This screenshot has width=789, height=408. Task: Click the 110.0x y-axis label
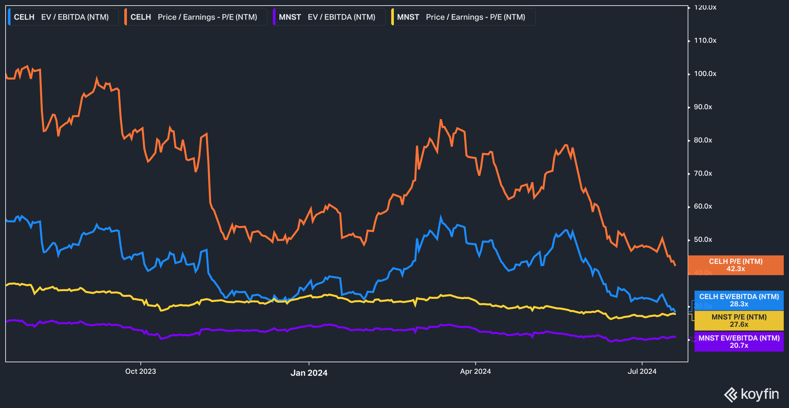click(705, 40)
